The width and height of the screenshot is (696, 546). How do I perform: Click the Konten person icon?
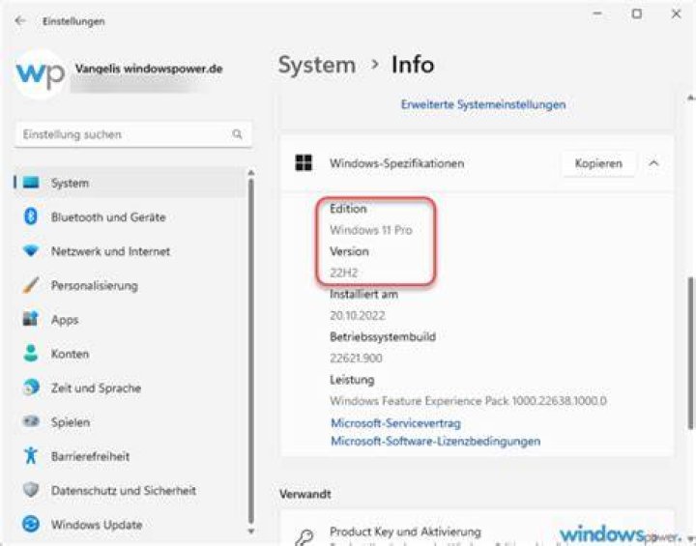coord(31,354)
